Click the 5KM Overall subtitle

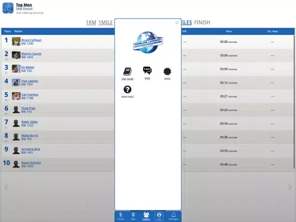24,9
